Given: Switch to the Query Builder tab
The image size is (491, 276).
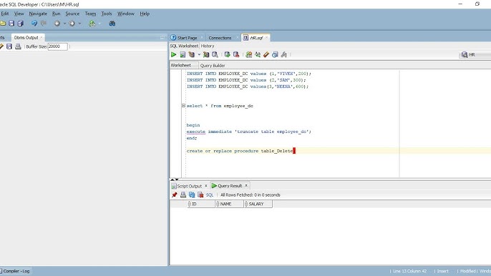Looking at the screenshot, I should point(213,65).
